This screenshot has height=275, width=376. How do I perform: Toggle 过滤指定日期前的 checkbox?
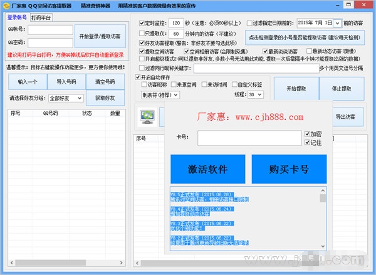[x=249, y=23]
